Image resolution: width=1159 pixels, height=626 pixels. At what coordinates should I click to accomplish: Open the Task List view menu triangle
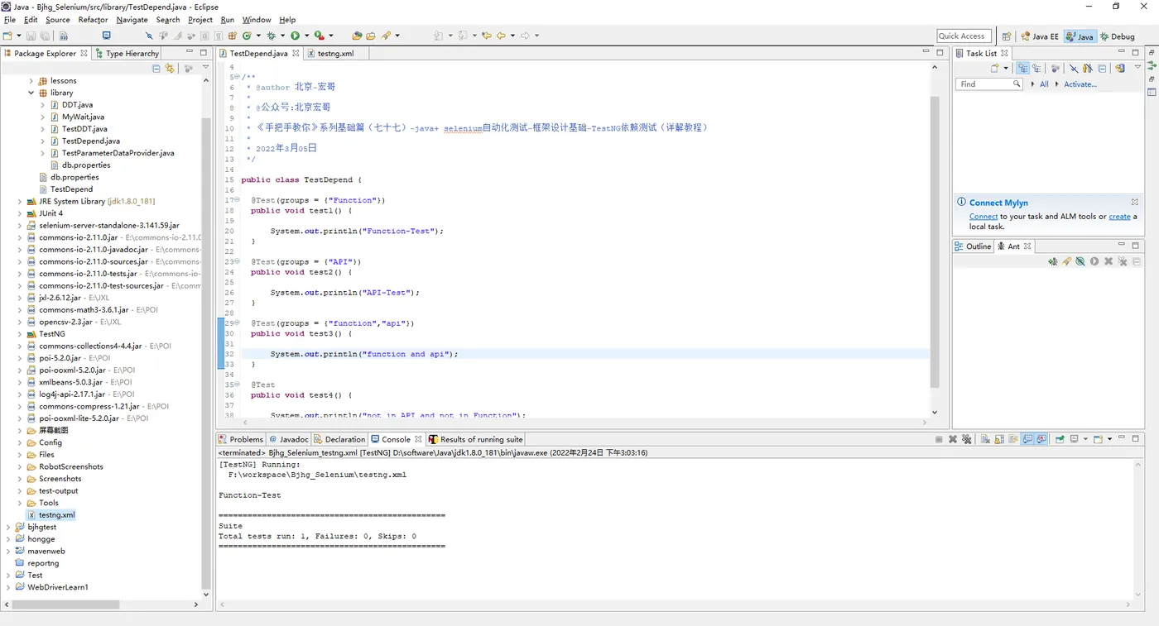(1137, 67)
